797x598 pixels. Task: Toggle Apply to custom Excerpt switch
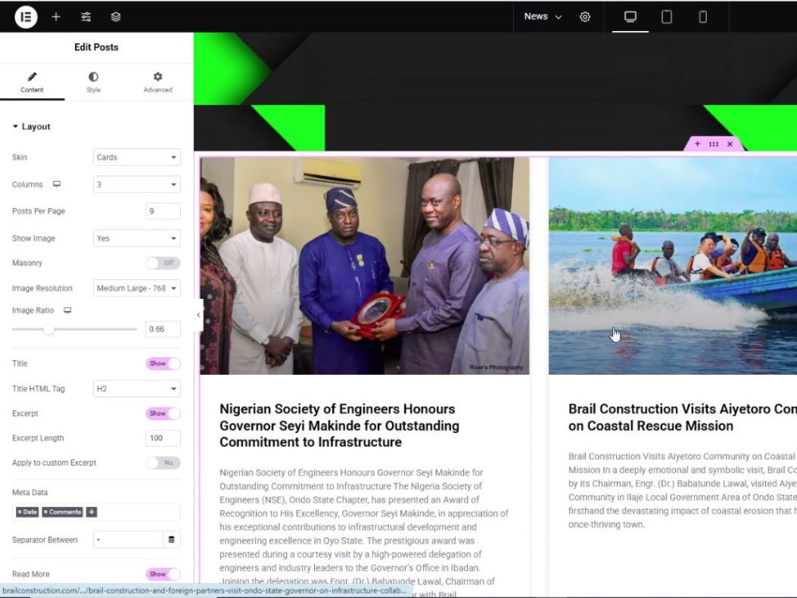(x=163, y=462)
